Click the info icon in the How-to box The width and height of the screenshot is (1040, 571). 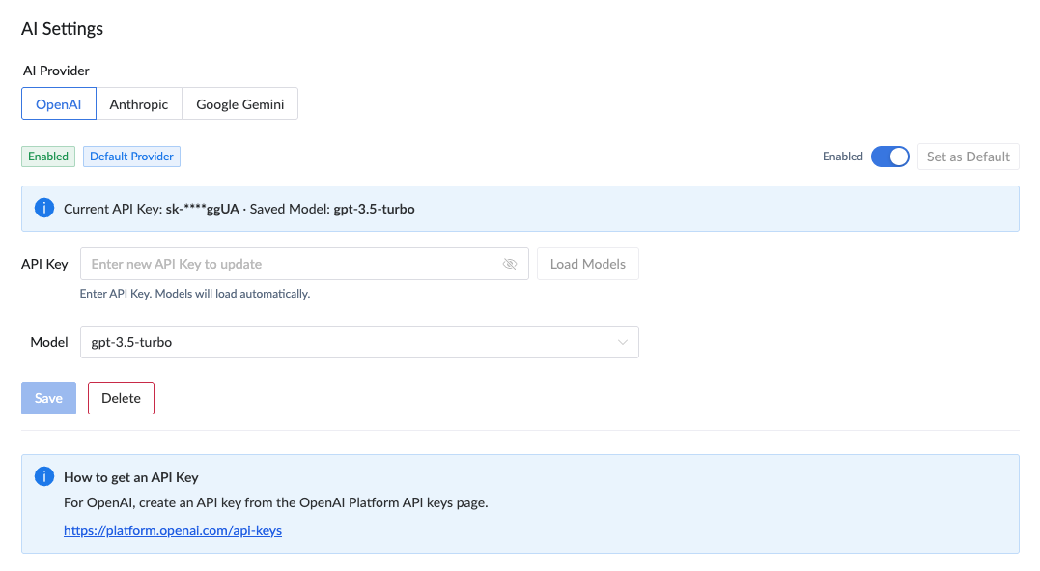(x=43, y=477)
